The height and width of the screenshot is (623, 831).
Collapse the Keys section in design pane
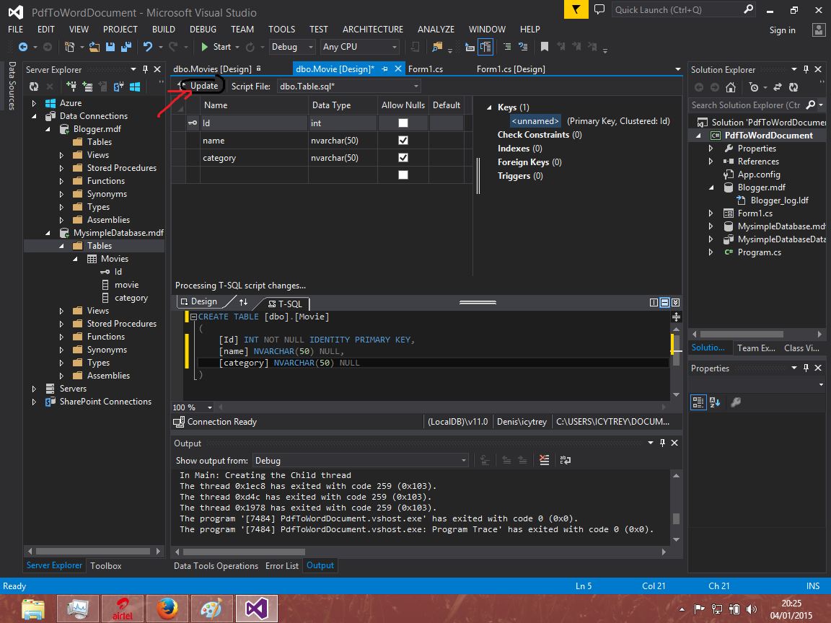coord(489,107)
